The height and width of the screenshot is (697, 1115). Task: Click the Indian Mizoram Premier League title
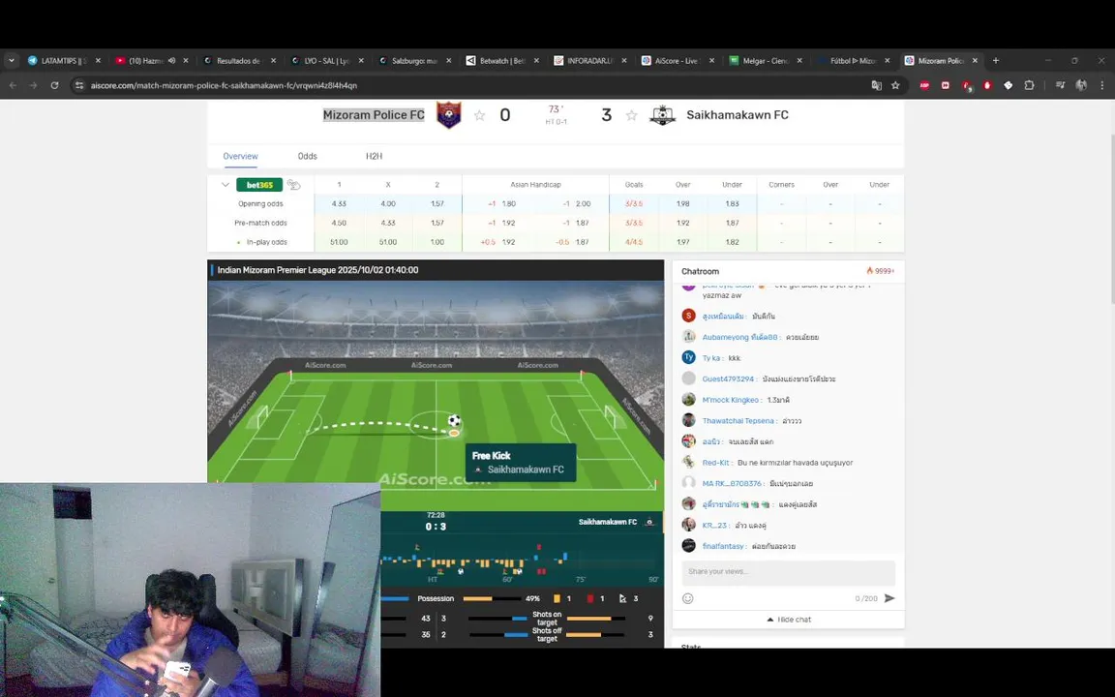pos(317,270)
